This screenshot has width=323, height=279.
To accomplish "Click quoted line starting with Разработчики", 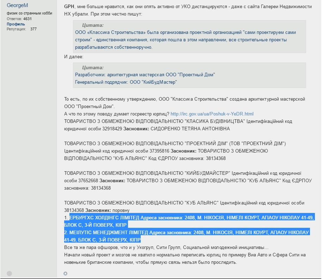I will [145, 75].
